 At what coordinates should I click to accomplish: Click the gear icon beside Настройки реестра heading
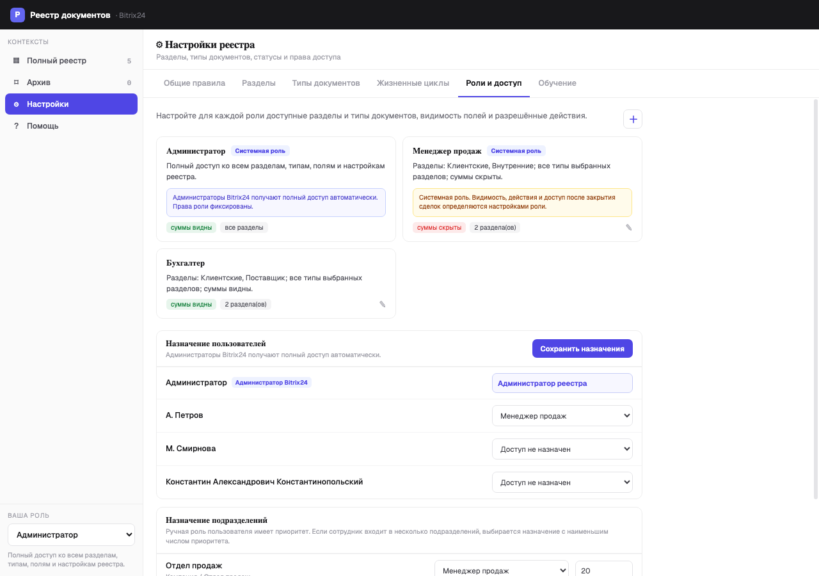[x=159, y=45]
